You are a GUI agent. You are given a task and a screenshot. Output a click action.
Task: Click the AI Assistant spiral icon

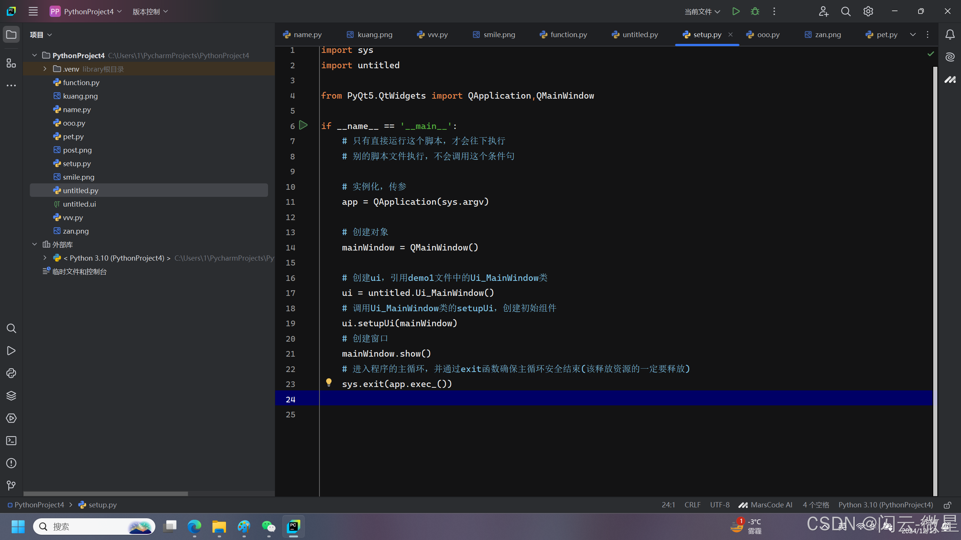(x=950, y=57)
